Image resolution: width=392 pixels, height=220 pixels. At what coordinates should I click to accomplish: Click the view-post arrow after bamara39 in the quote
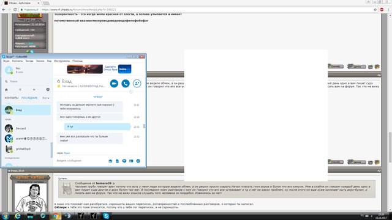pyautogui.click(x=113, y=183)
